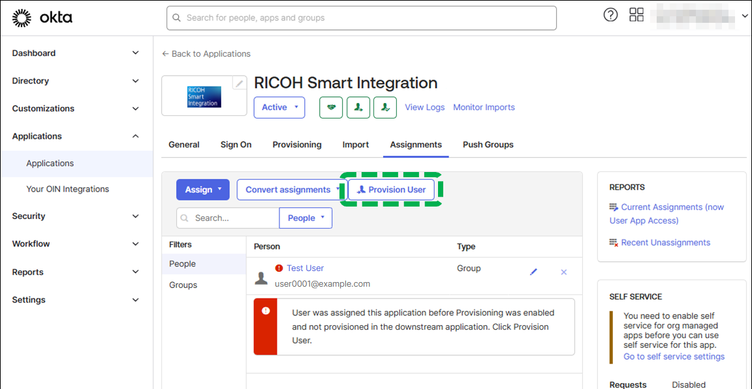Edit the app logo with pencil icon
The image size is (752, 389).
coord(240,83)
